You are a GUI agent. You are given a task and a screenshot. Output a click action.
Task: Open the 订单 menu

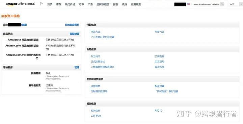[x=81, y=4]
